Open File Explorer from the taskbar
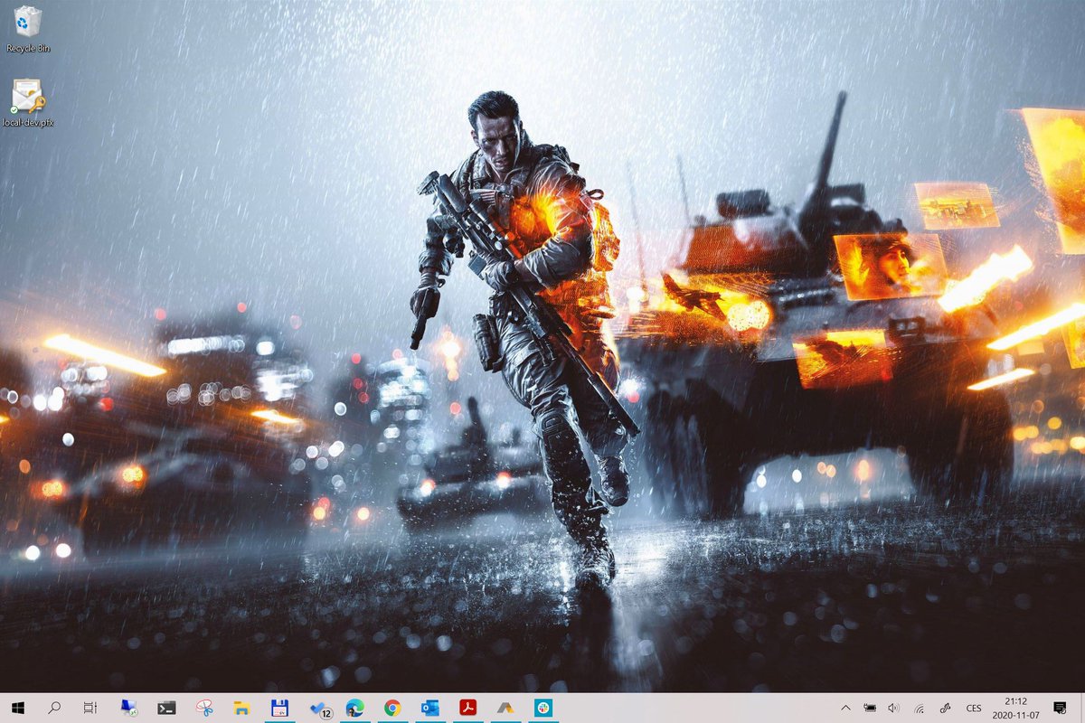 [241, 708]
